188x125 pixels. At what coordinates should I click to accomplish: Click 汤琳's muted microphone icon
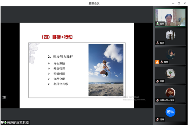coord(158,119)
